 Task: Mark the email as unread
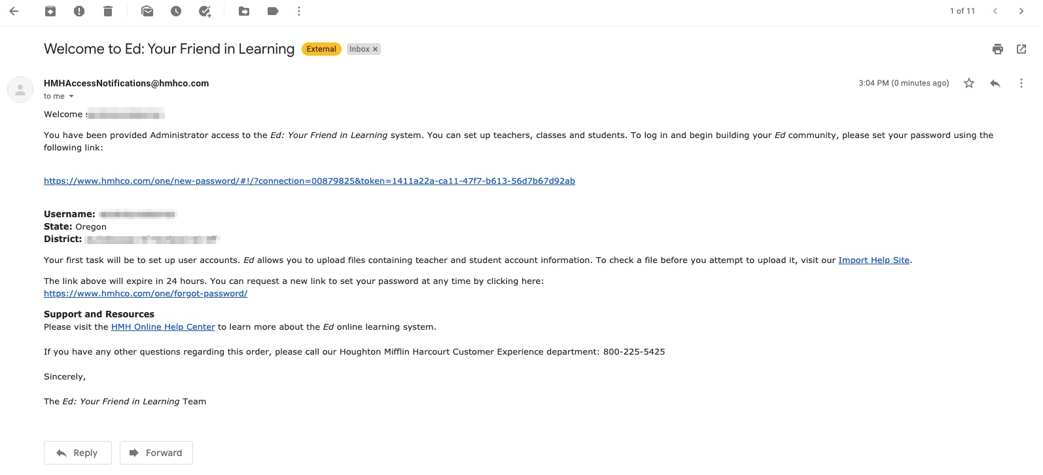pos(147,11)
